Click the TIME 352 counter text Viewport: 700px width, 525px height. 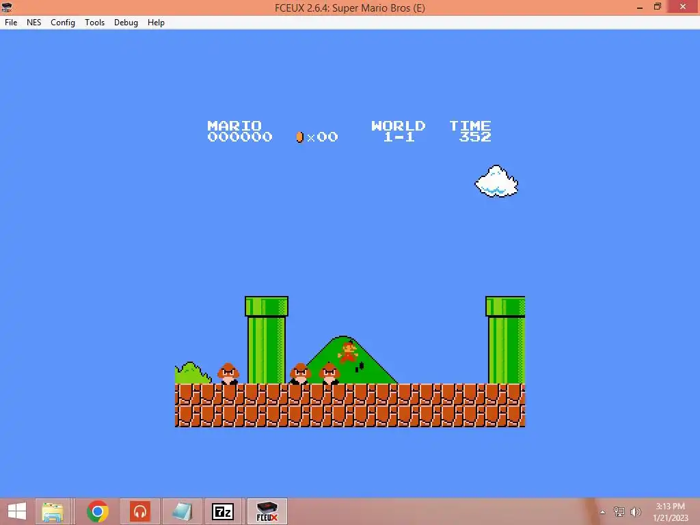(470, 131)
